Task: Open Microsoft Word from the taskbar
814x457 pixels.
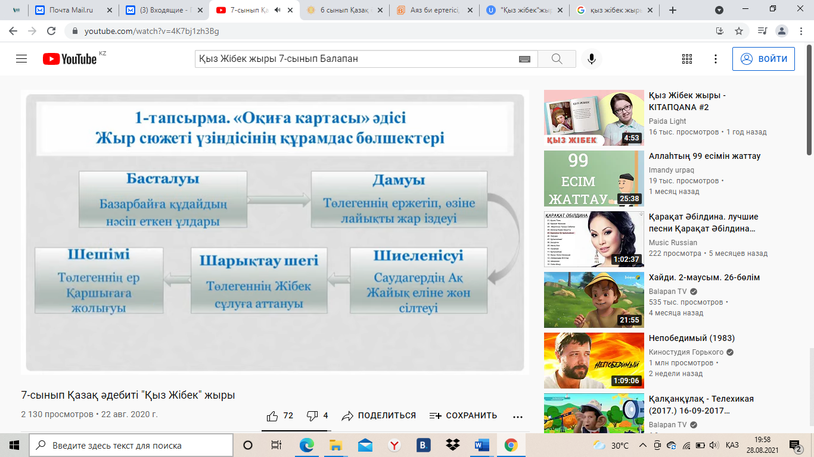Action: coord(481,445)
